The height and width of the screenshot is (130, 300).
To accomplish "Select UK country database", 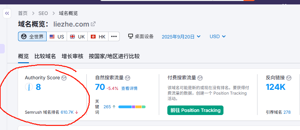I will click(x=77, y=36).
